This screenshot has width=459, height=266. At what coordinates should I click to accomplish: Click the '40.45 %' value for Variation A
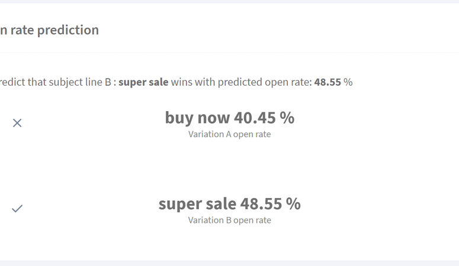(x=264, y=118)
